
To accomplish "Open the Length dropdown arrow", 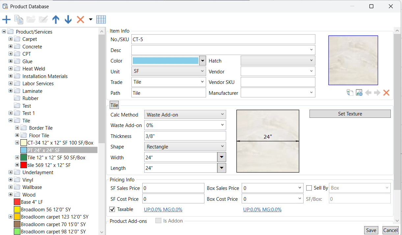I will click(222, 168).
